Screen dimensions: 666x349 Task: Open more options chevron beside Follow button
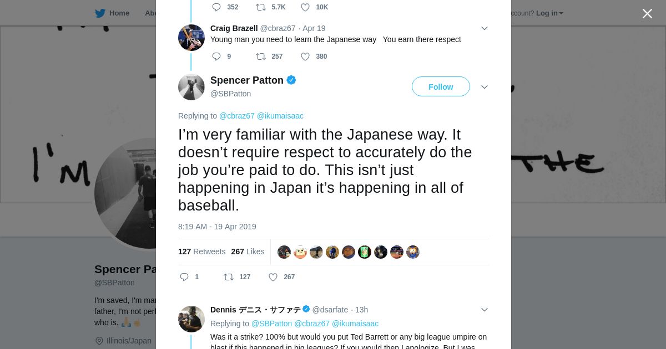484,87
